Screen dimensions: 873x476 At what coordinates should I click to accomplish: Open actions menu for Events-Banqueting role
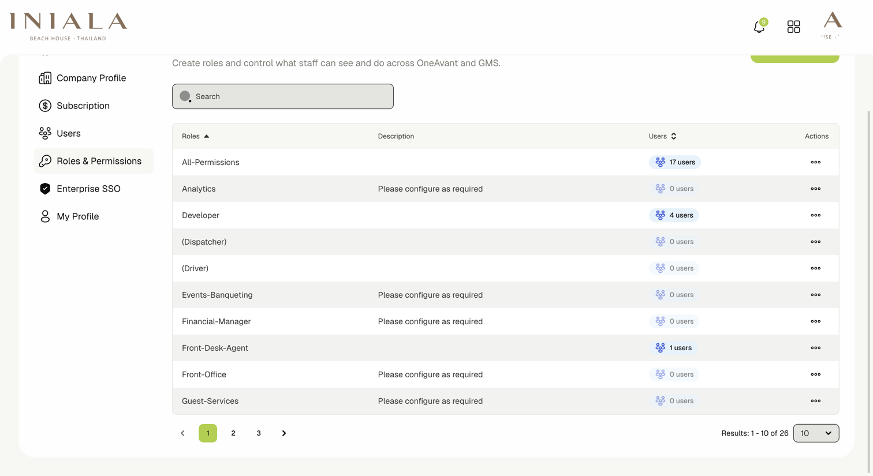[815, 295]
